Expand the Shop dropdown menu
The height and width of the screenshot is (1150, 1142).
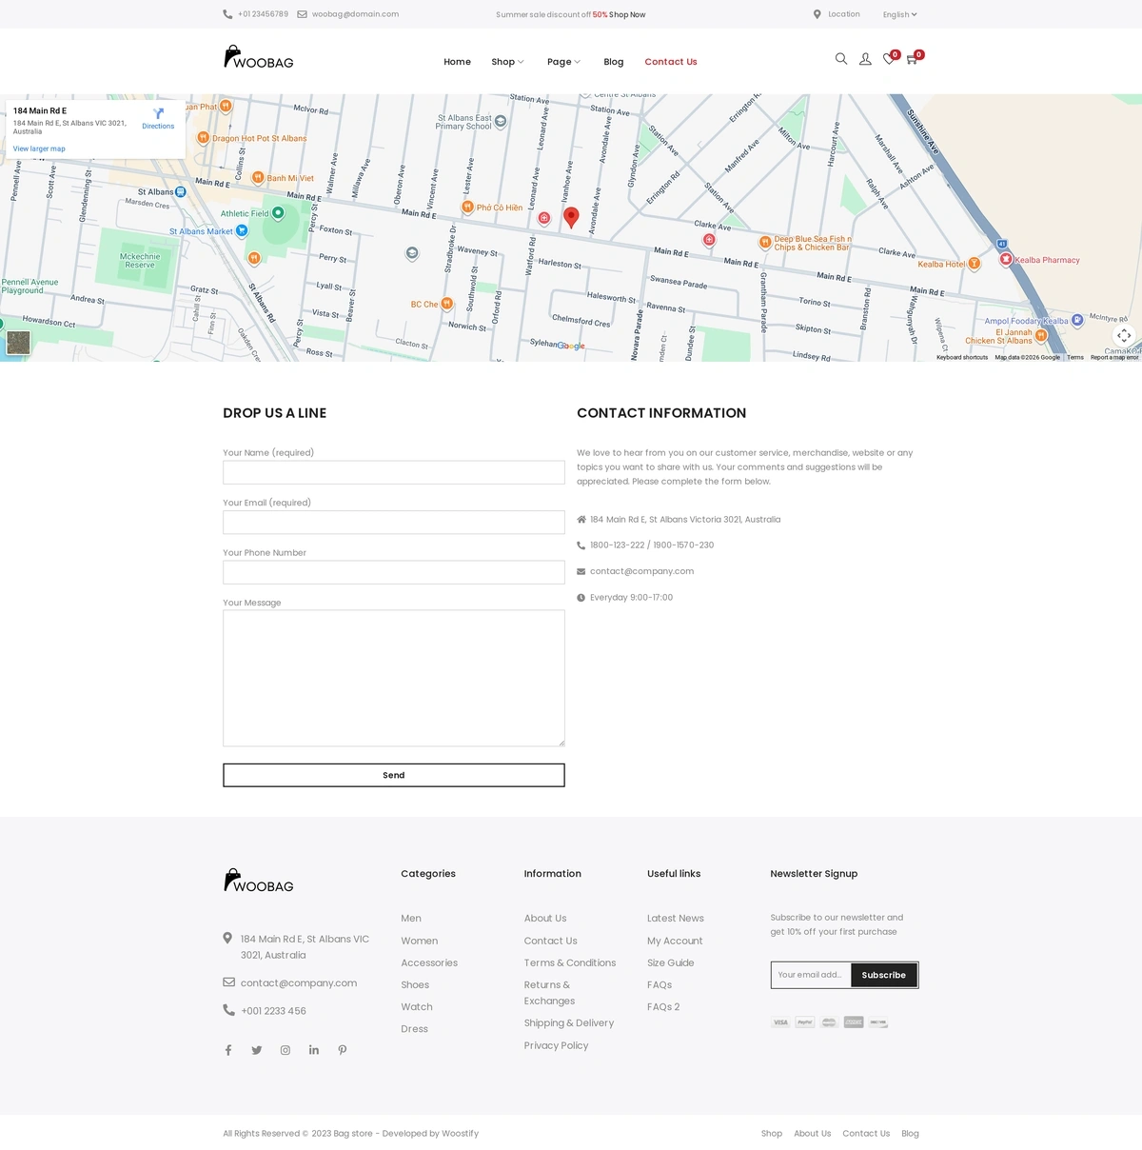pos(507,62)
